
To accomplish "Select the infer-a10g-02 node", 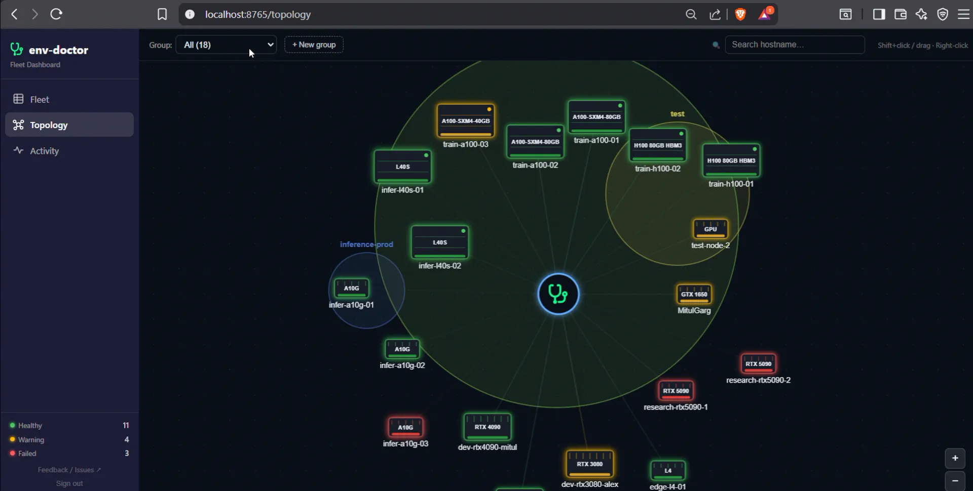I will tap(402, 349).
